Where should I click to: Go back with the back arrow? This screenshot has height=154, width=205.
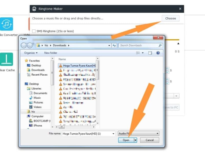tap(24, 46)
